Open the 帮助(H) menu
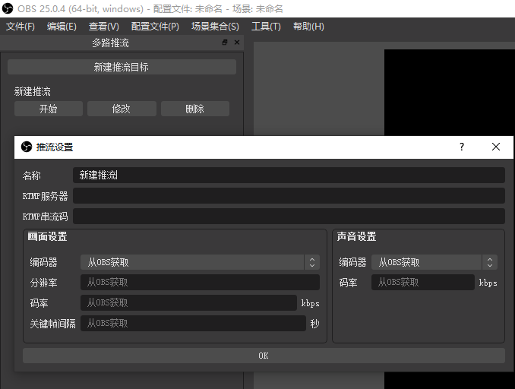 pyautogui.click(x=308, y=27)
